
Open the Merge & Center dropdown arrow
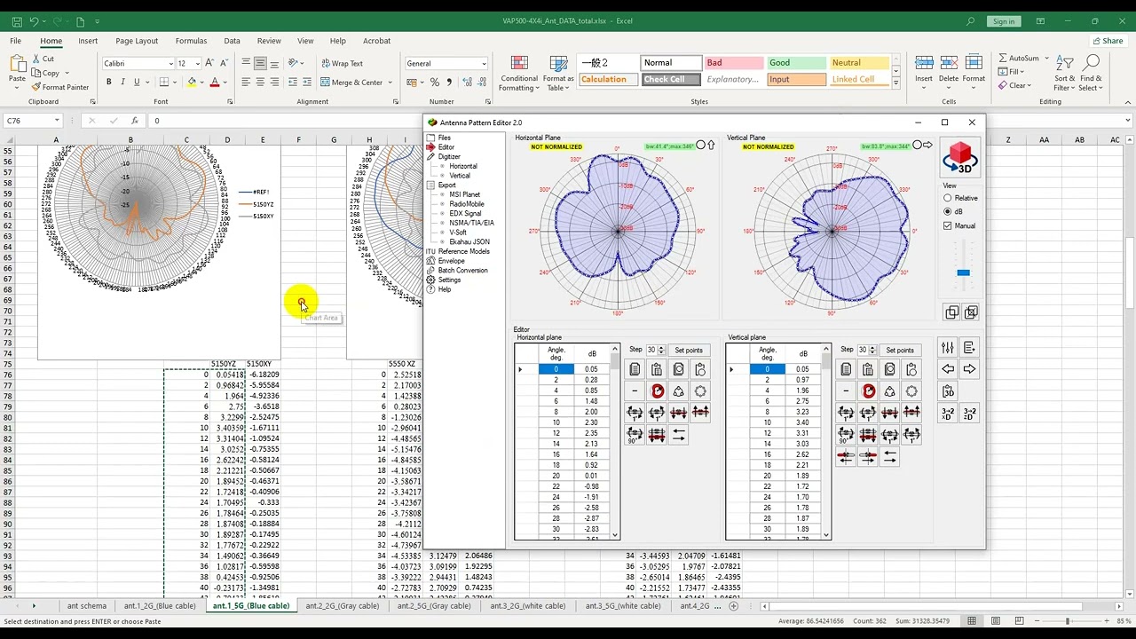point(390,83)
